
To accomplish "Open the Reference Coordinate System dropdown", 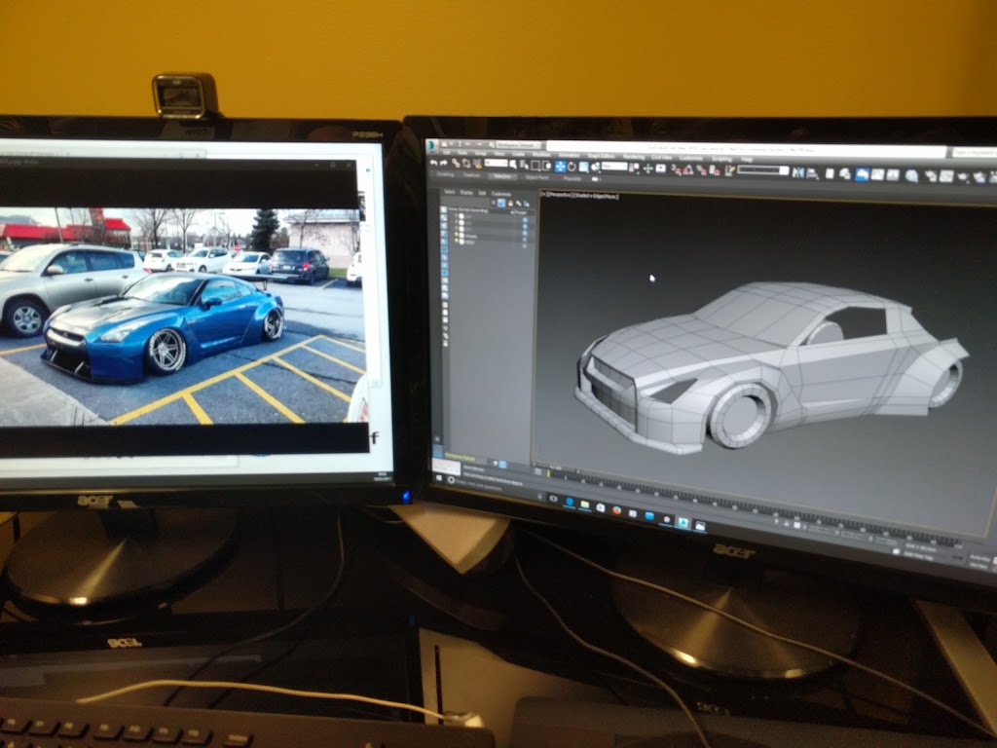I will 615,167.
